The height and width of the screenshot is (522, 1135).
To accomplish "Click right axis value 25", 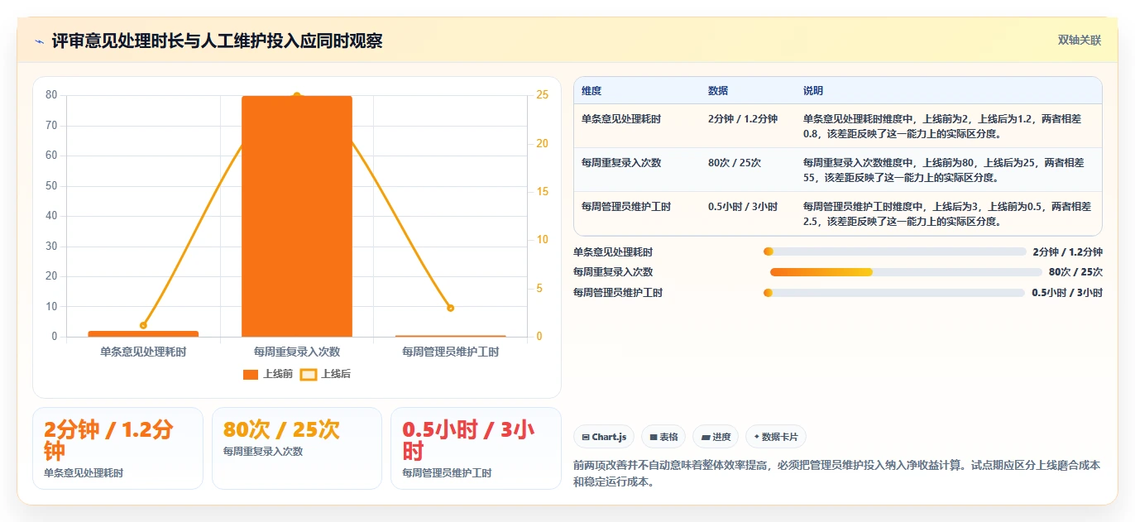I will click(542, 95).
